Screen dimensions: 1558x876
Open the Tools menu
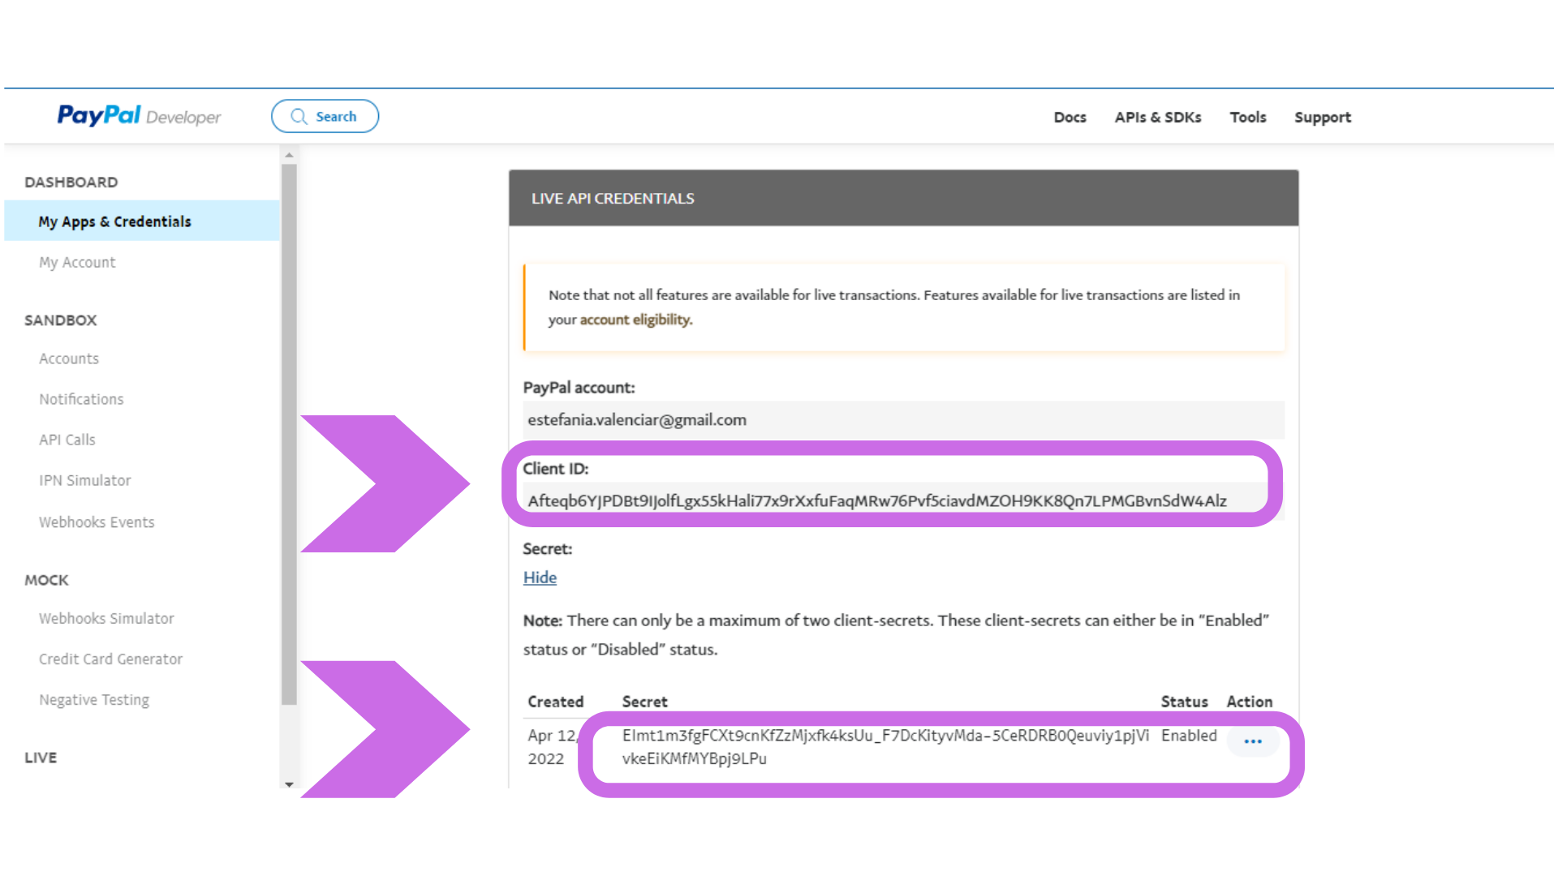tap(1247, 117)
